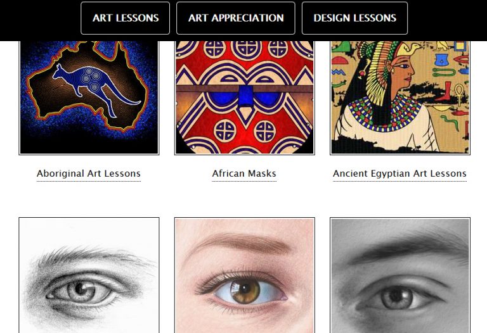This screenshot has height=333, width=487.
Task: Open the ART LESSONS menu
Action: (125, 18)
